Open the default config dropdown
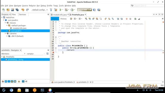This screenshot has width=165, height=93. [x=40, y=10]
